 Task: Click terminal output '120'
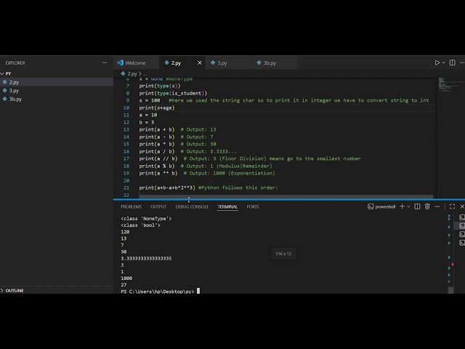coord(125,232)
